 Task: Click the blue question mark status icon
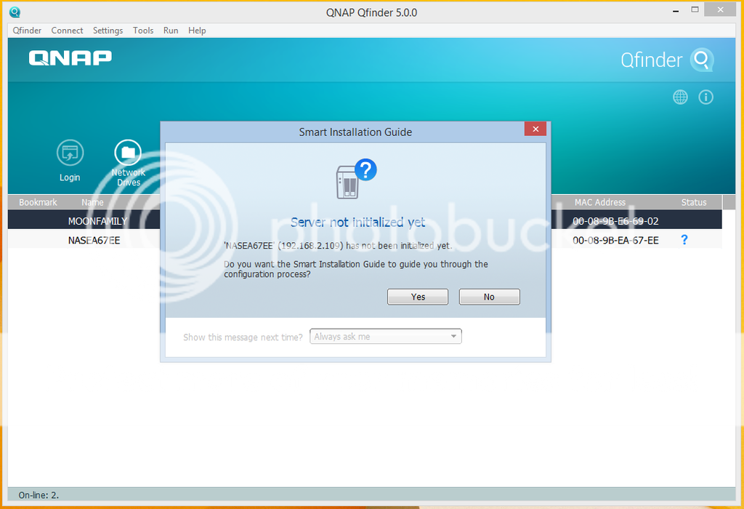click(684, 240)
